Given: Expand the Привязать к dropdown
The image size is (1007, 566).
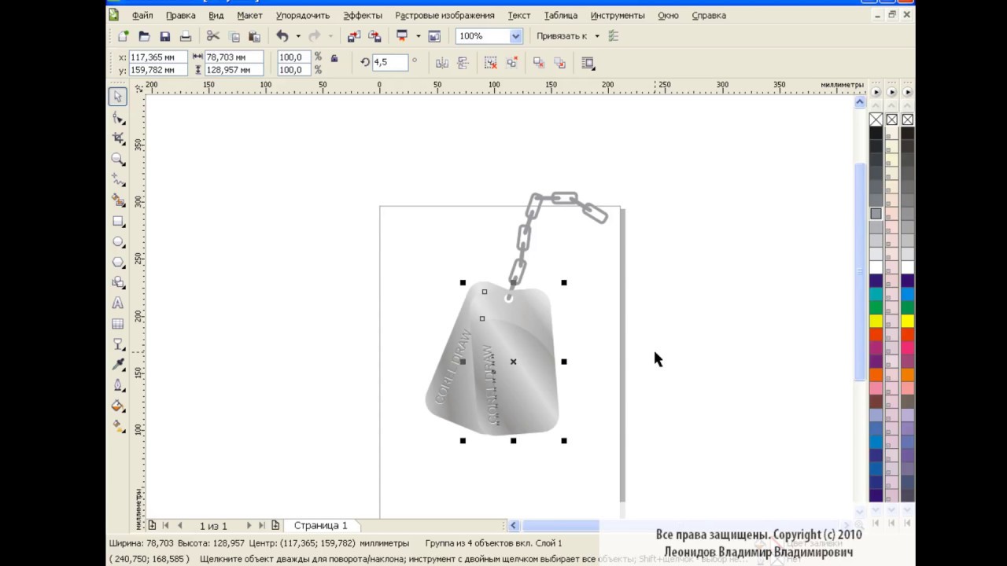Looking at the screenshot, I should click(x=597, y=36).
